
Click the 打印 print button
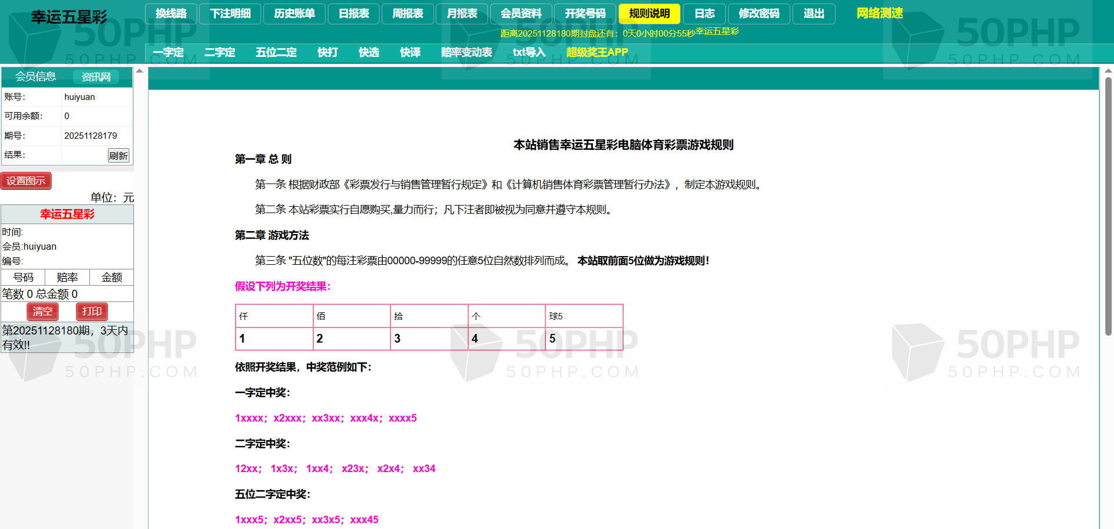[x=92, y=311]
